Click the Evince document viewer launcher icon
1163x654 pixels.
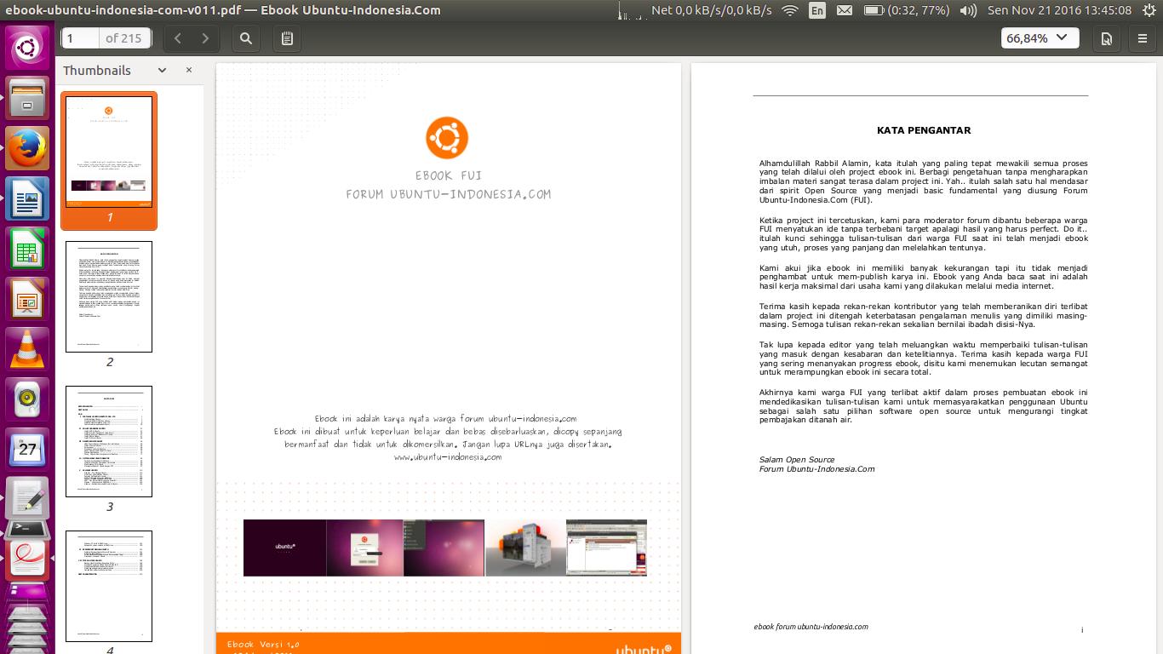click(x=28, y=560)
